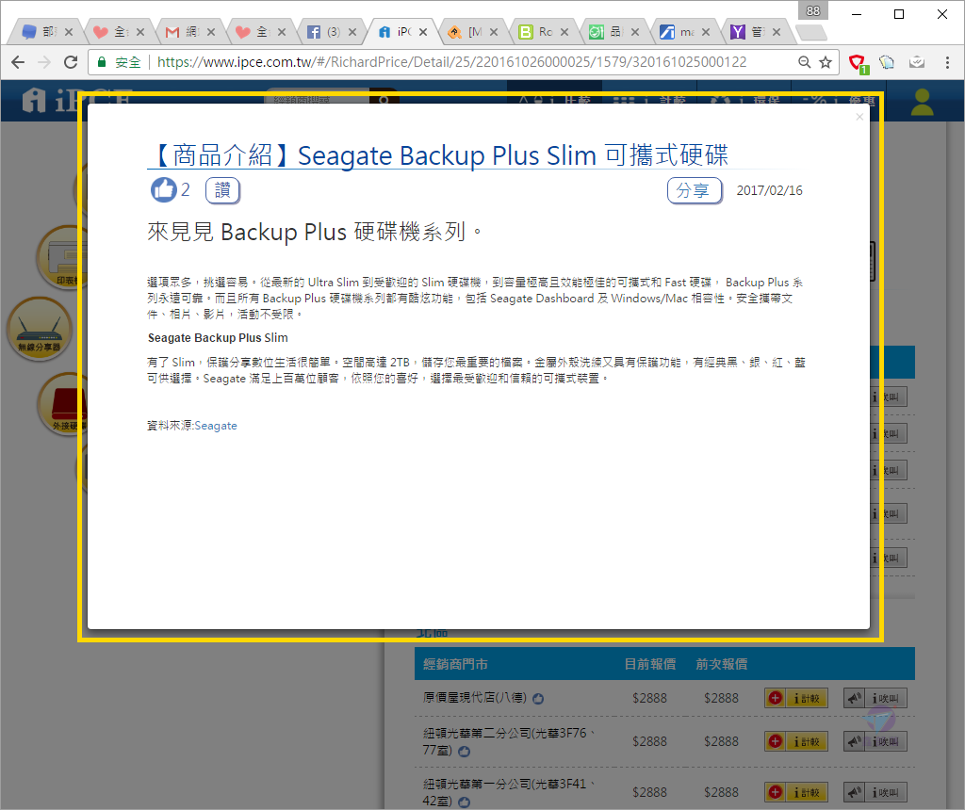Click megaphone 吹叫 button for 原價屋現代店(八德)
Viewport: 965px width, 810px height.
[x=875, y=698]
